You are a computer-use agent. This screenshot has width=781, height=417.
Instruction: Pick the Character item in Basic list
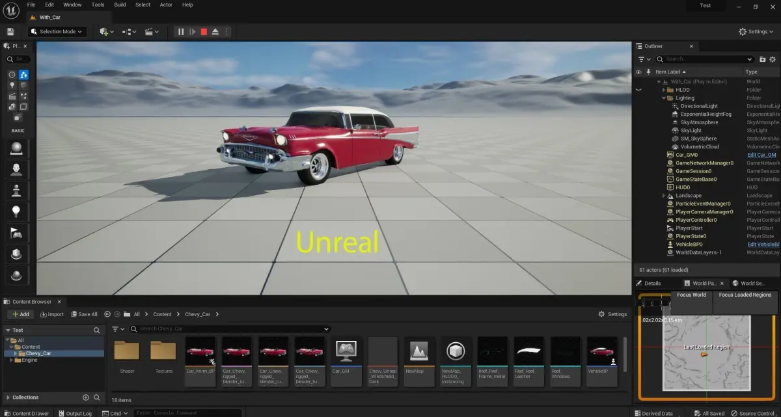pos(17,170)
